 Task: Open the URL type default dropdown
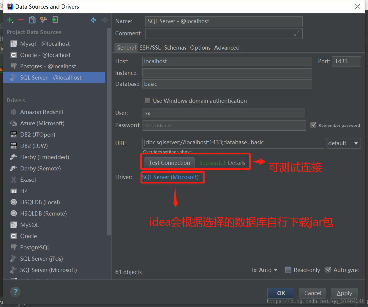click(343, 143)
